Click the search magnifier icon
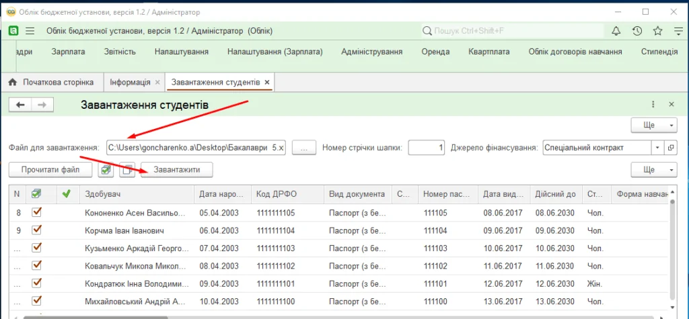The image size is (689, 319). [x=427, y=31]
